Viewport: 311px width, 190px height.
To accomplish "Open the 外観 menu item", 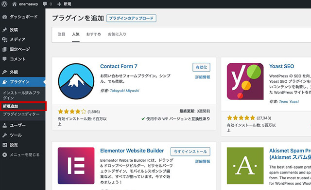I will [x=23, y=72].
